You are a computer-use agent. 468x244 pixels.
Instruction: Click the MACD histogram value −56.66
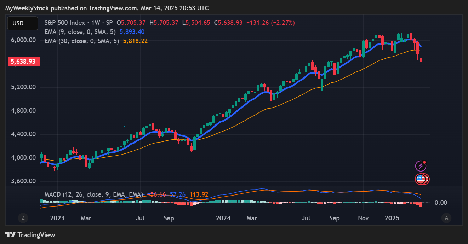pyautogui.click(x=157, y=194)
